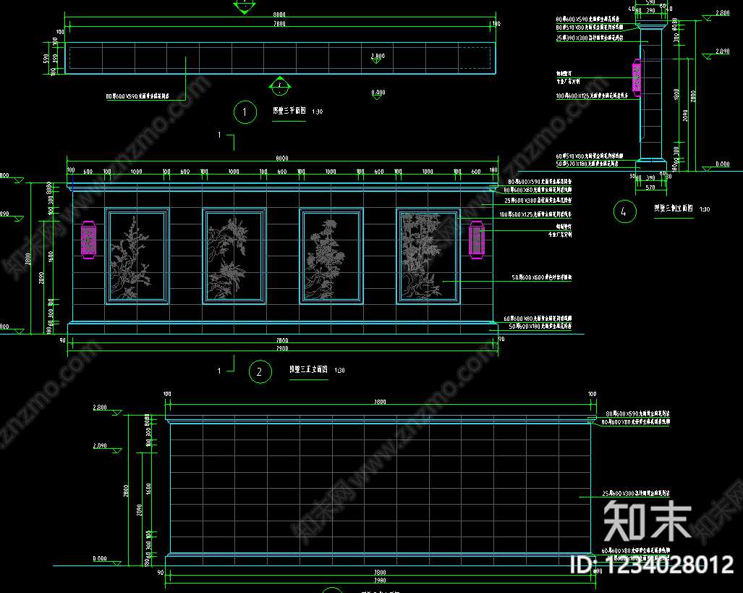The image size is (743, 593).
Task: Click the "0.000" level marker left of rear elevation
Action: click(107, 560)
